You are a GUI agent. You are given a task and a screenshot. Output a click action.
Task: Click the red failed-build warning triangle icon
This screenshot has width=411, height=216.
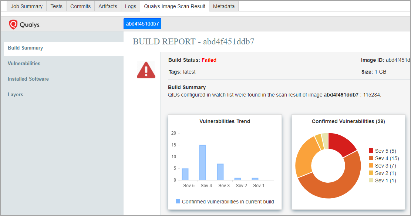coord(146,70)
